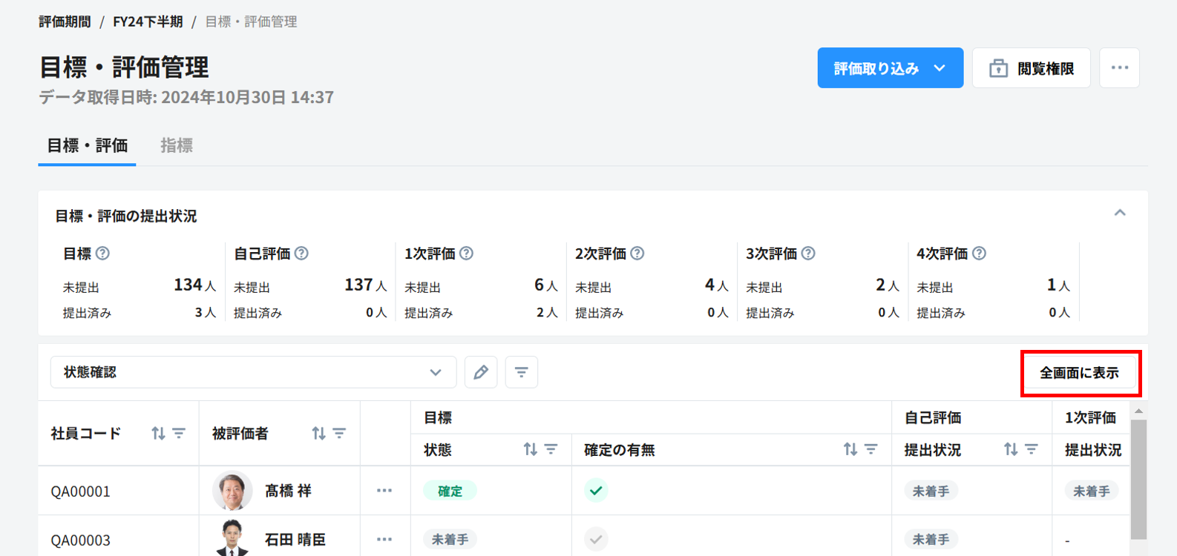Sort the 確定の有無 column

coord(850,449)
